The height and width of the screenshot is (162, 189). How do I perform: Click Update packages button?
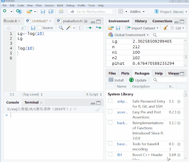138,80
